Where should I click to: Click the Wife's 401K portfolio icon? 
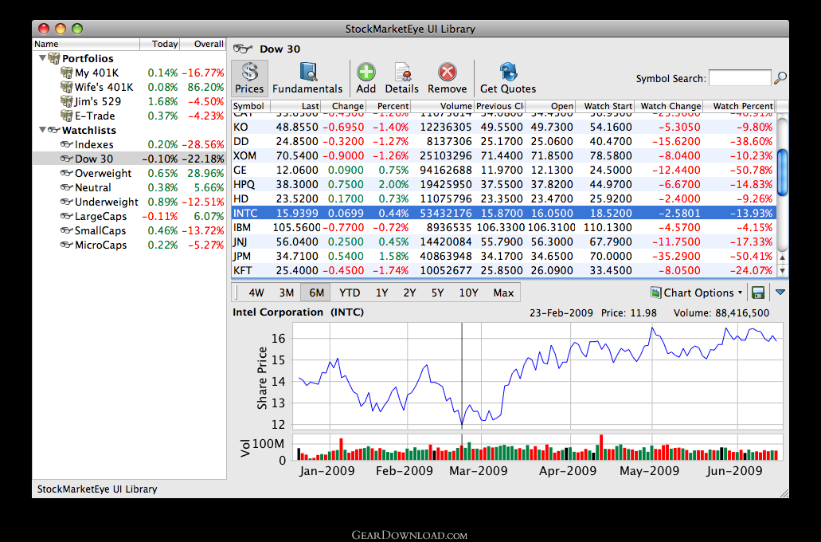coord(66,87)
